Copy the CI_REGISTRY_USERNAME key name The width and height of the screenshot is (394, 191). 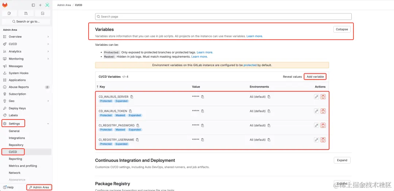coord(137,140)
